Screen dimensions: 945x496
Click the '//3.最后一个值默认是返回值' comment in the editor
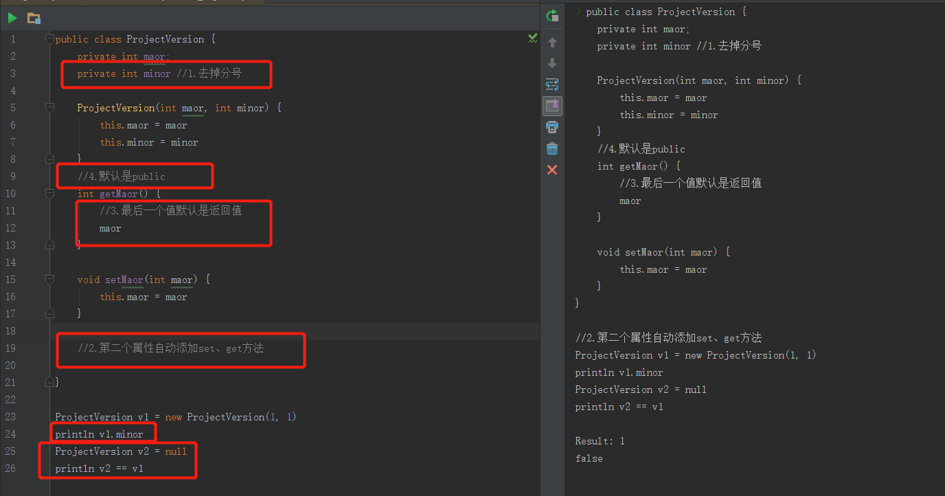(x=171, y=211)
